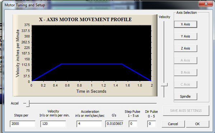Click the Velocity inches per Minute label
This screenshot has height=133, width=215.
tap(18, 53)
